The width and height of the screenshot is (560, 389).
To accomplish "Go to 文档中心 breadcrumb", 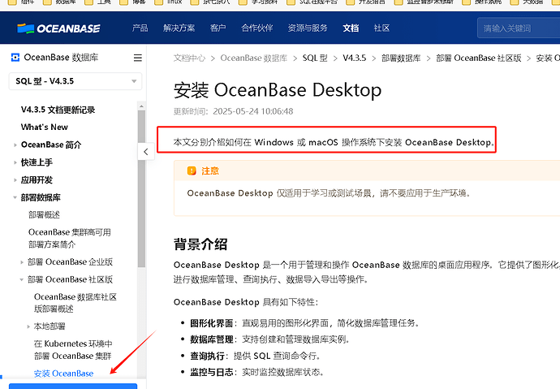I will [189, 58].
